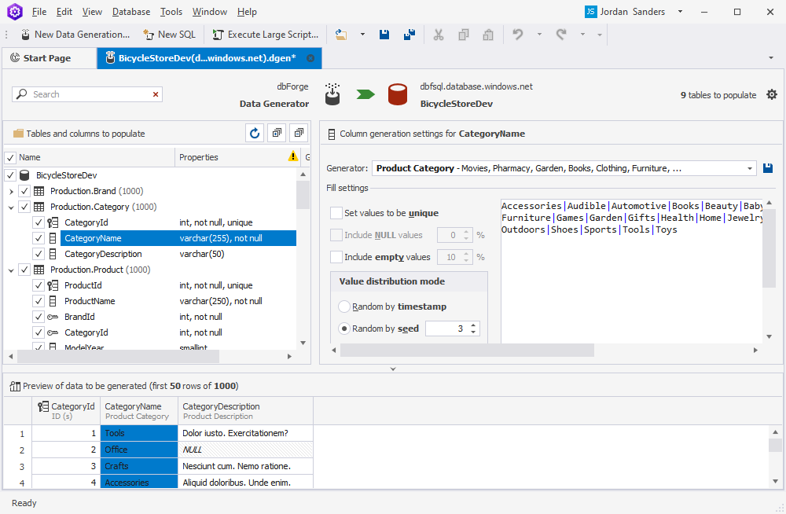The height and width of the screenshot is (514, 786).
Task: Open the File menu
Action: point(39,12)
